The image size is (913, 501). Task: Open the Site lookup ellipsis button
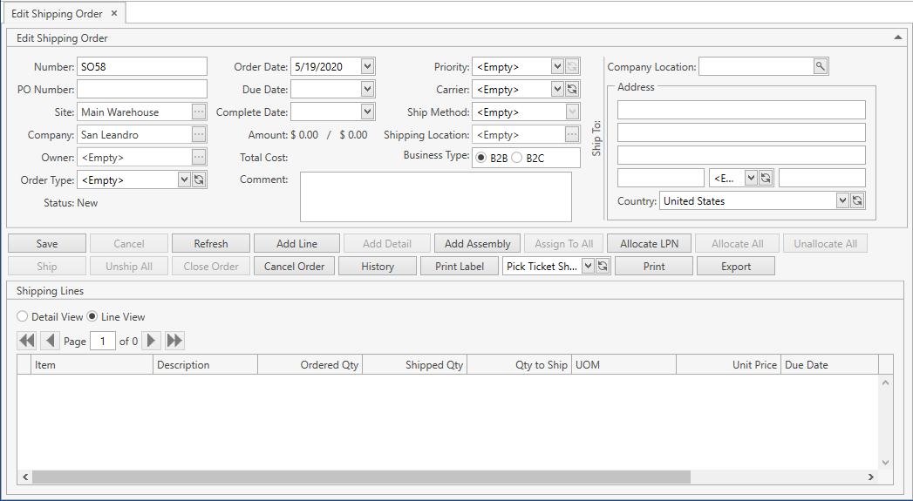(x=199, y=112)
